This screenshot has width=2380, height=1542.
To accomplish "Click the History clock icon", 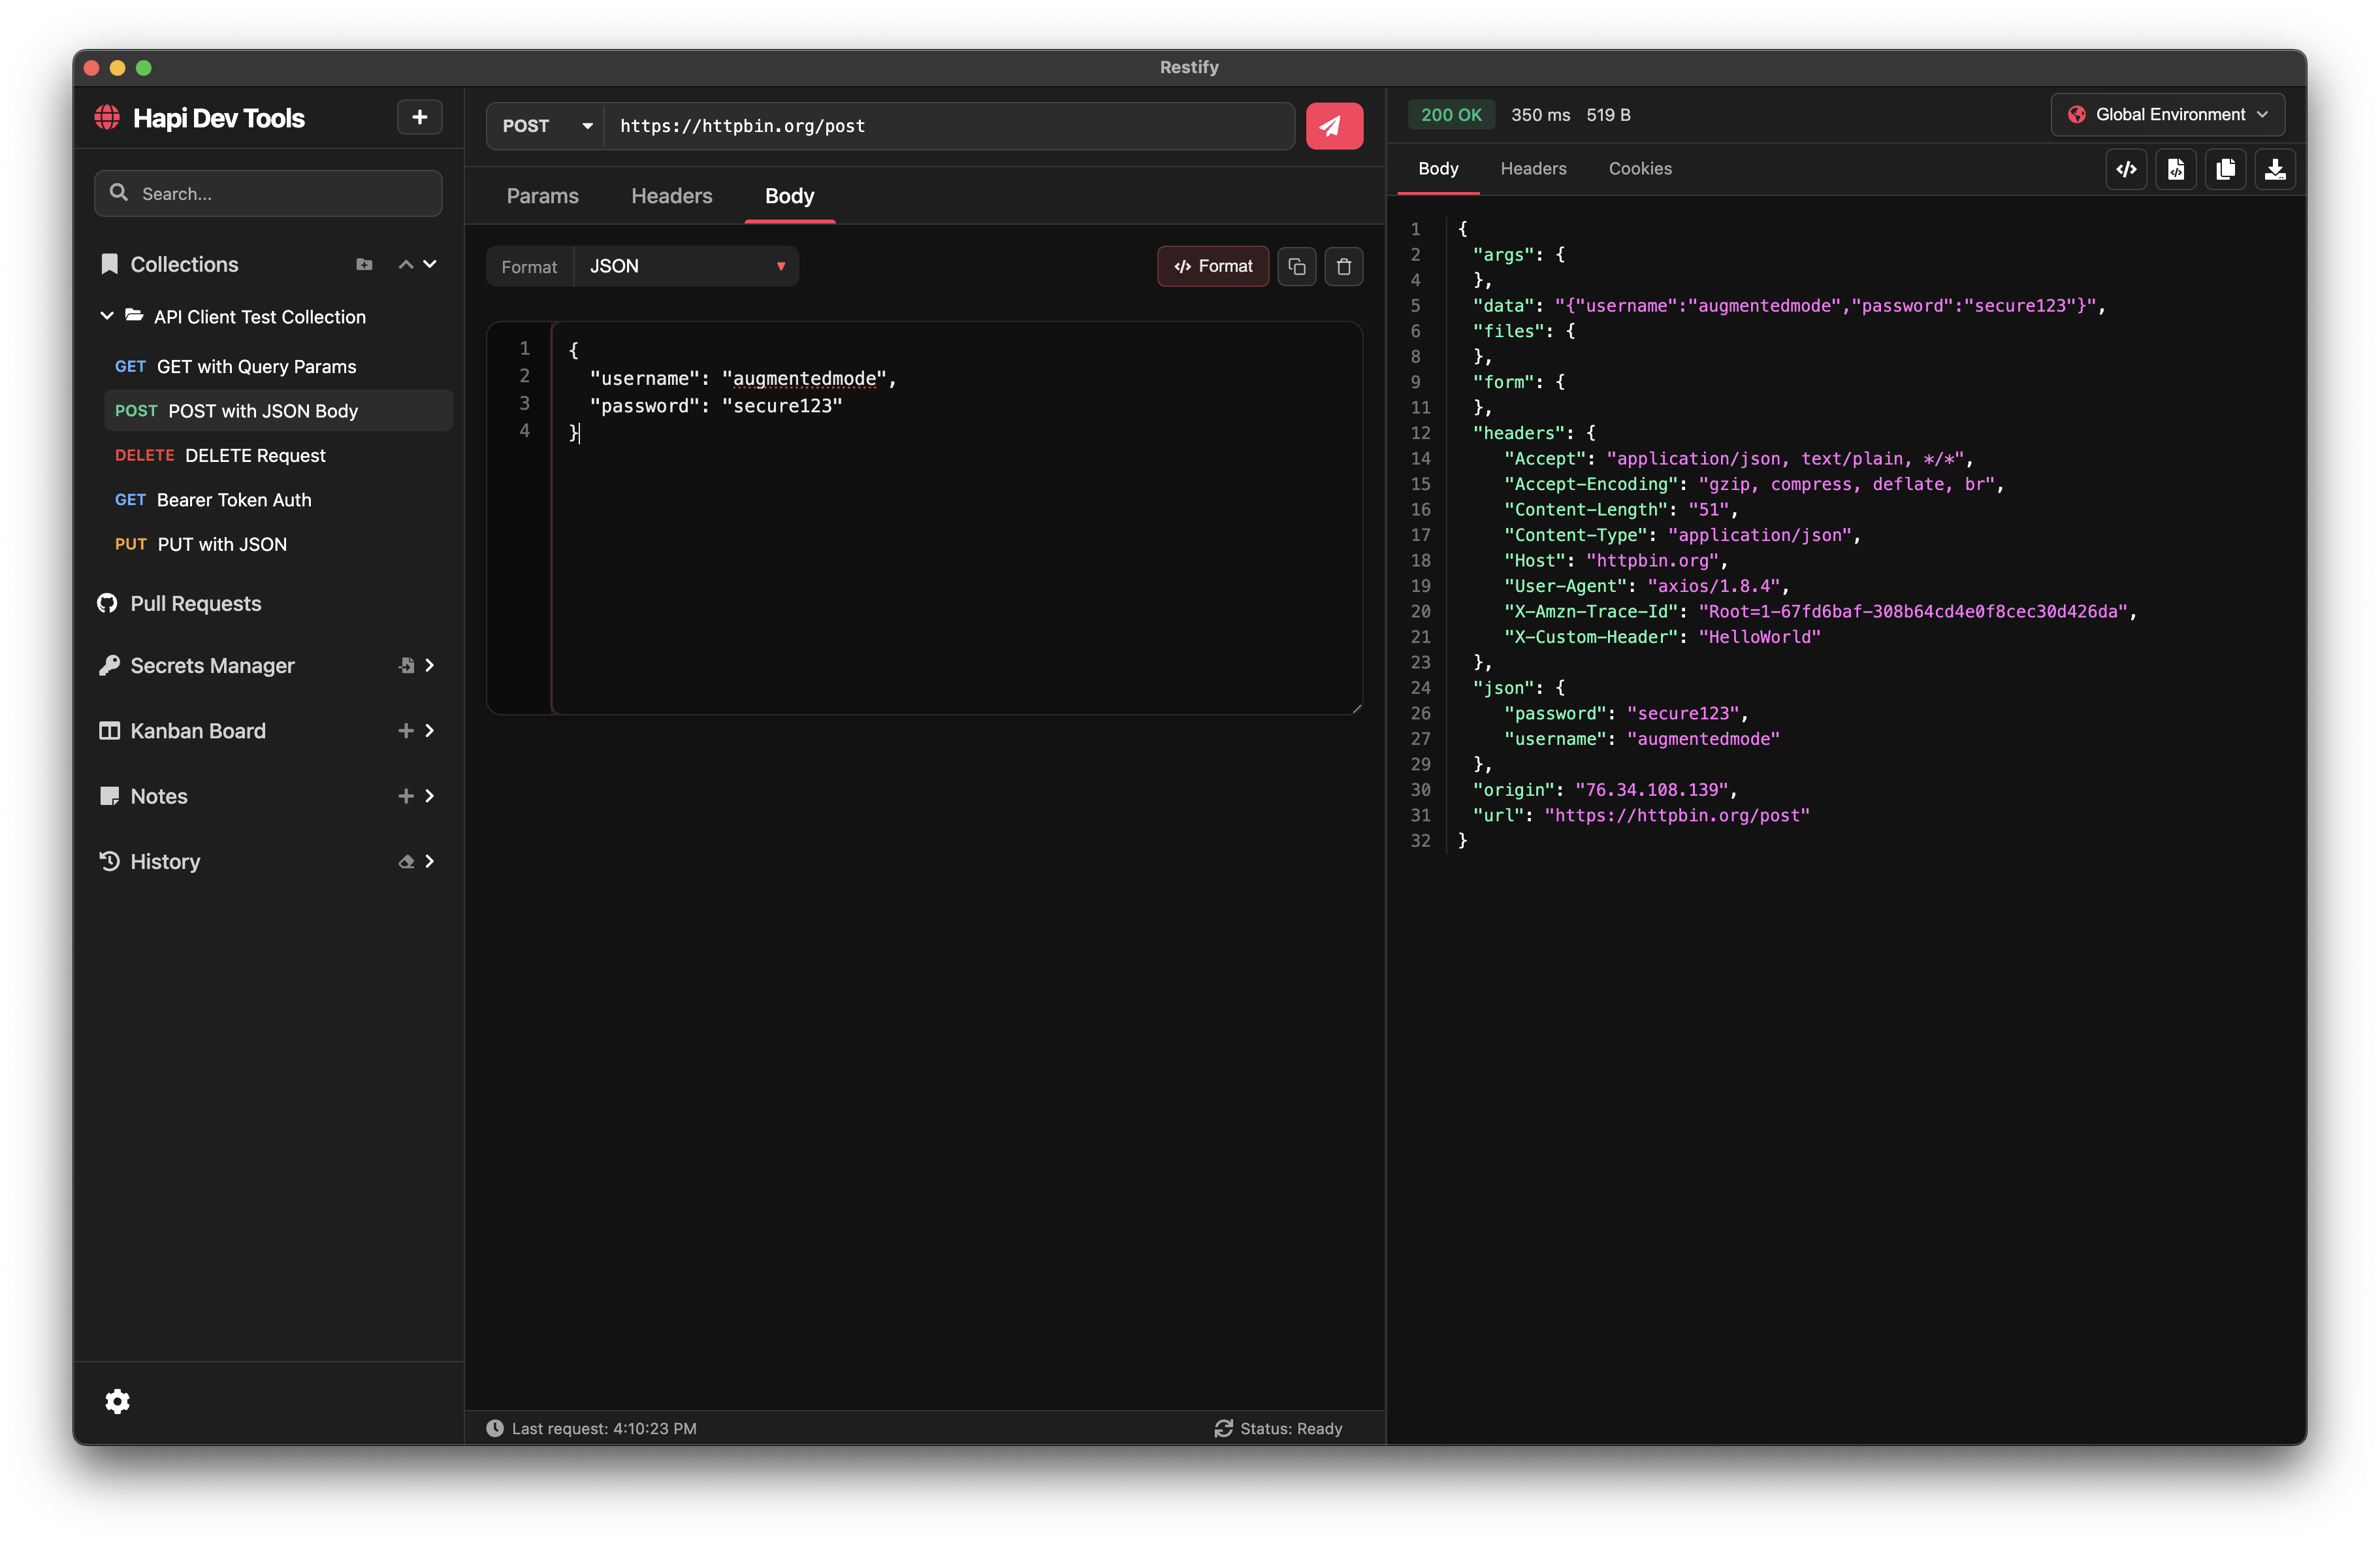I will coord(109,862).
